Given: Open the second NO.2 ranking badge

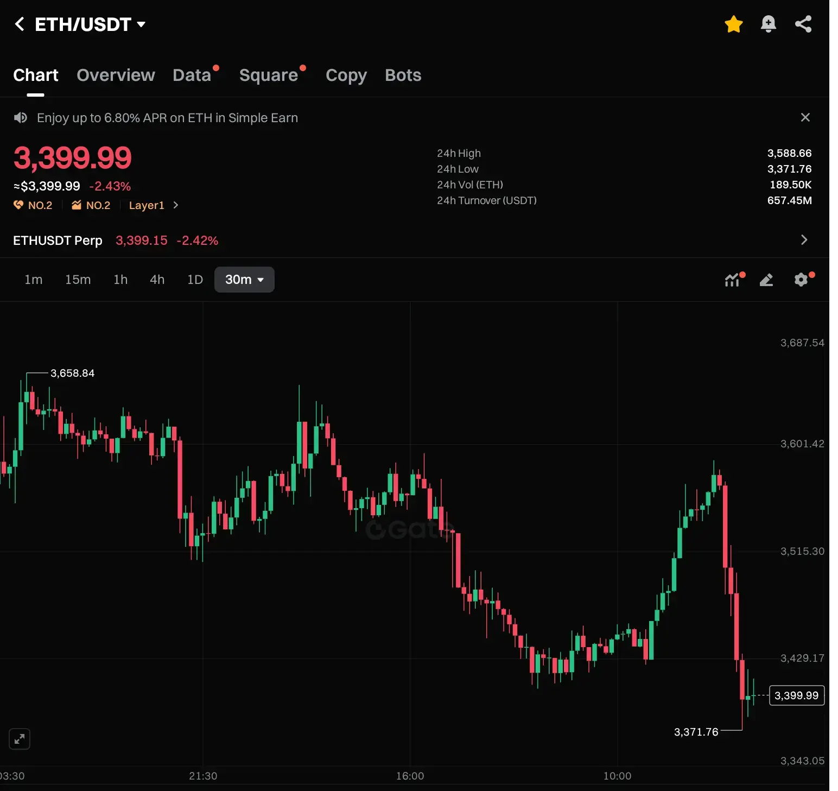Looking at the screenshot, I should click(x=91, y=205).
